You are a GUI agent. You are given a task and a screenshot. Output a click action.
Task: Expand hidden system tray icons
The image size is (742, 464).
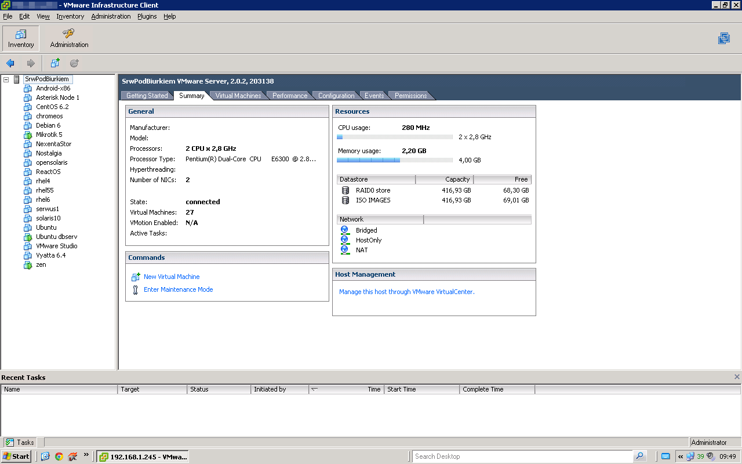[x=681, y=456]
